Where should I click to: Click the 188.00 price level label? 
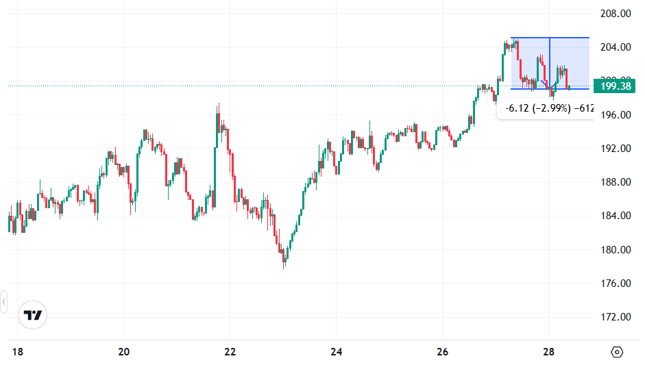click(x=615, y=182)
